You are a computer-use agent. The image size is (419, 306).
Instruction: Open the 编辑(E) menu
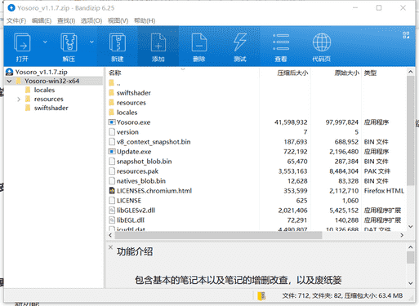42,20
